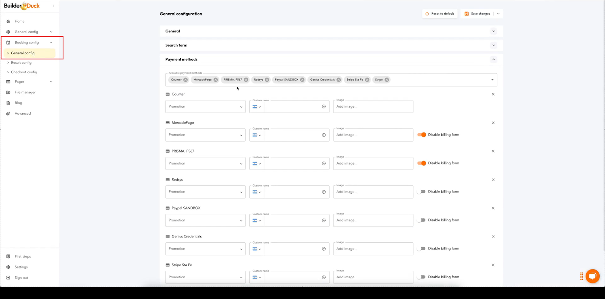Viewport: 605px width, 299px height.
Task: Collapse the sidebar with the arrow icon
Action: point(53,6)
